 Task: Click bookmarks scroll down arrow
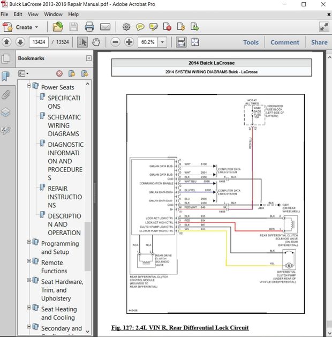(x=88, y=332)
